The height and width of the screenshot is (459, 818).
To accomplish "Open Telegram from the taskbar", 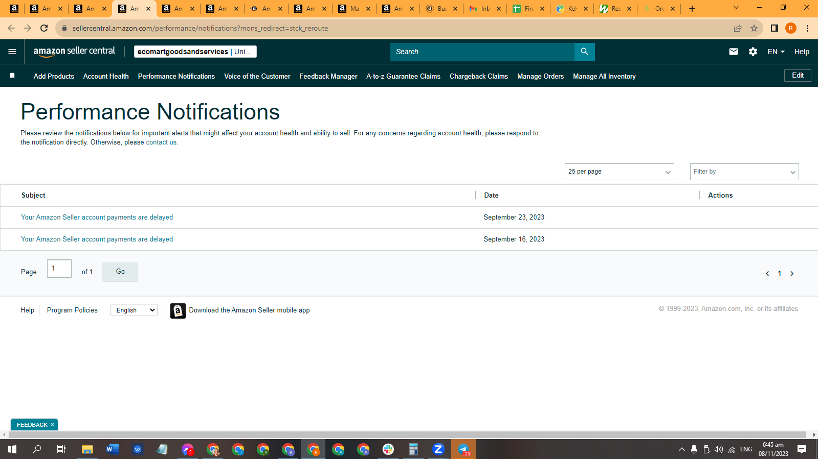I will click(463, 449).
